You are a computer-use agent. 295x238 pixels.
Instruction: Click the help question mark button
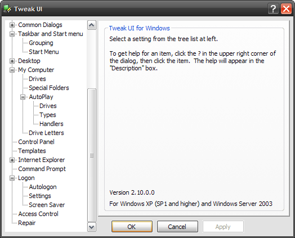(273, 9)
